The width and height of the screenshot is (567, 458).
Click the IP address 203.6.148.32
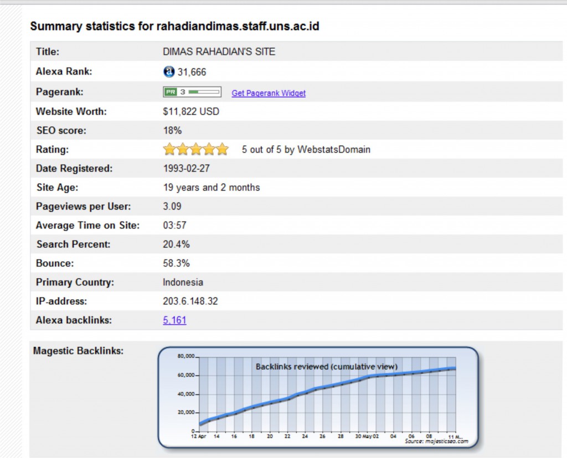click(190, 301)
